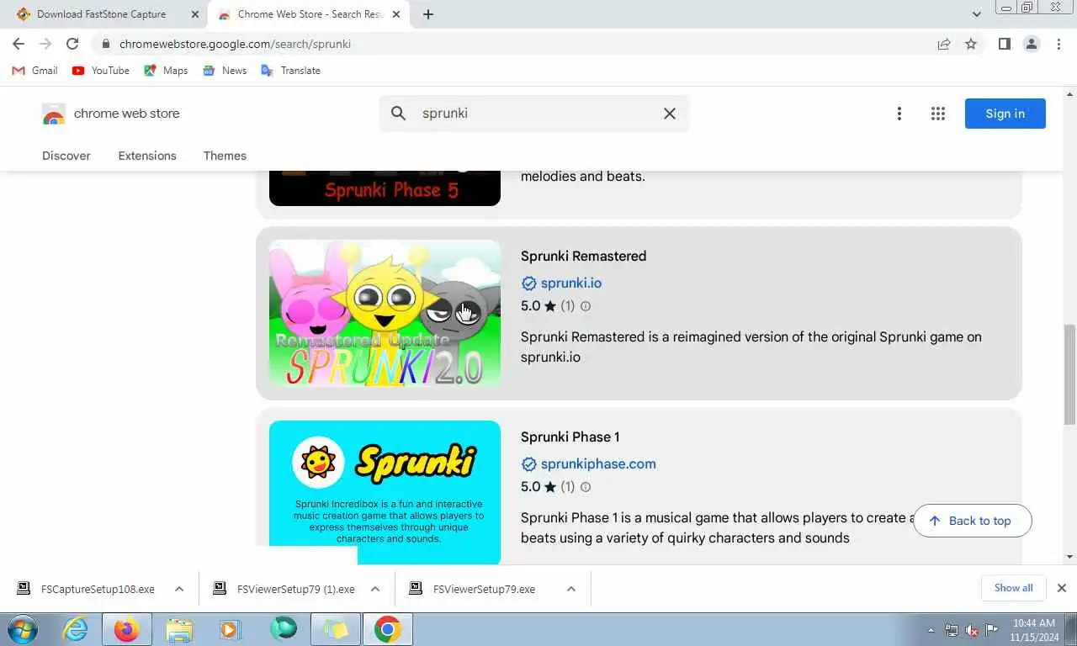Switch to the Discover tab
The image size is (1077, 646).
(x=66, y=156)
